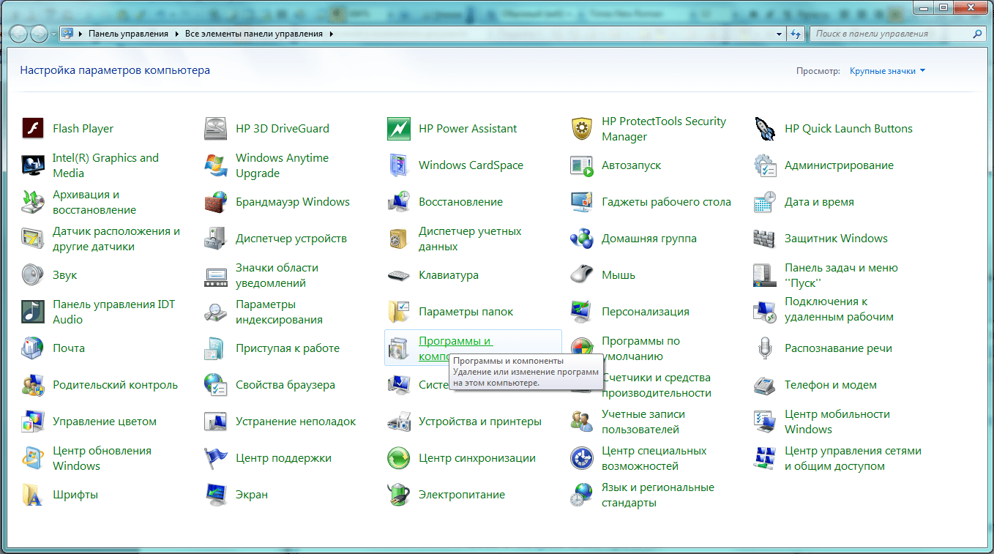Open Центр управления сетями и общим доступом
Viewport: 994px width, 554px height.
[x=853, y=458]
